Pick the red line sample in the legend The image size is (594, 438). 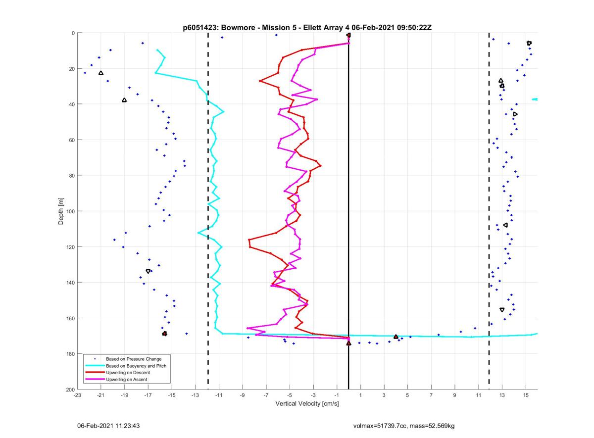pos(95,373)
